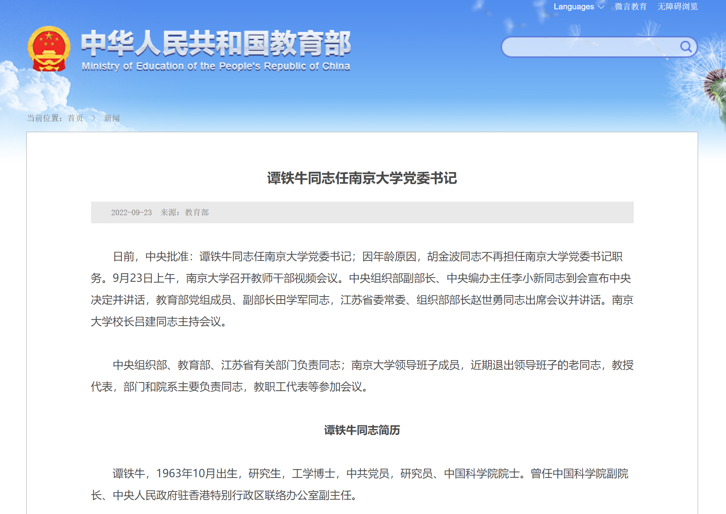Click the heading 谭铁牛同志简历
Viewport: 726px width, 514px height.
[362, 430]
